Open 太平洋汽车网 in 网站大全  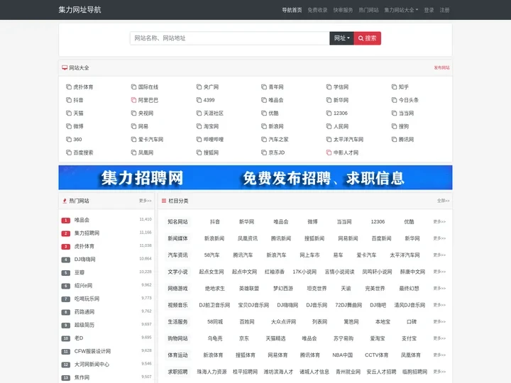coord(348,140)
